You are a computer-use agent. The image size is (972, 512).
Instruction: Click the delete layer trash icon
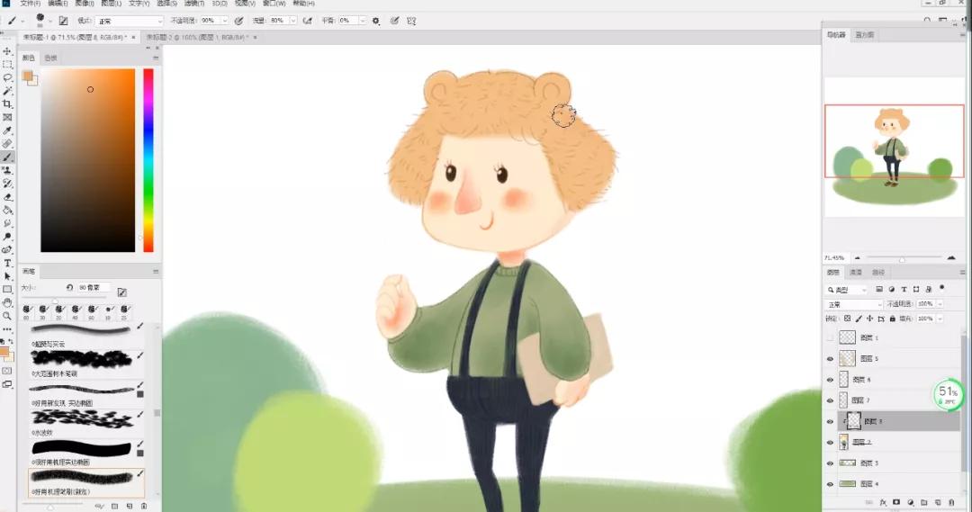tap(952, 502)
